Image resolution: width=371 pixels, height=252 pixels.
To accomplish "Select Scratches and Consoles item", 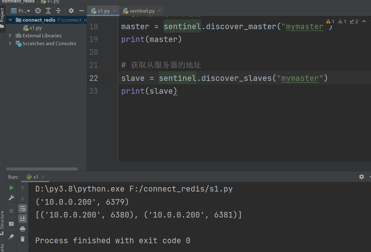I will click(x=49, y=44).
